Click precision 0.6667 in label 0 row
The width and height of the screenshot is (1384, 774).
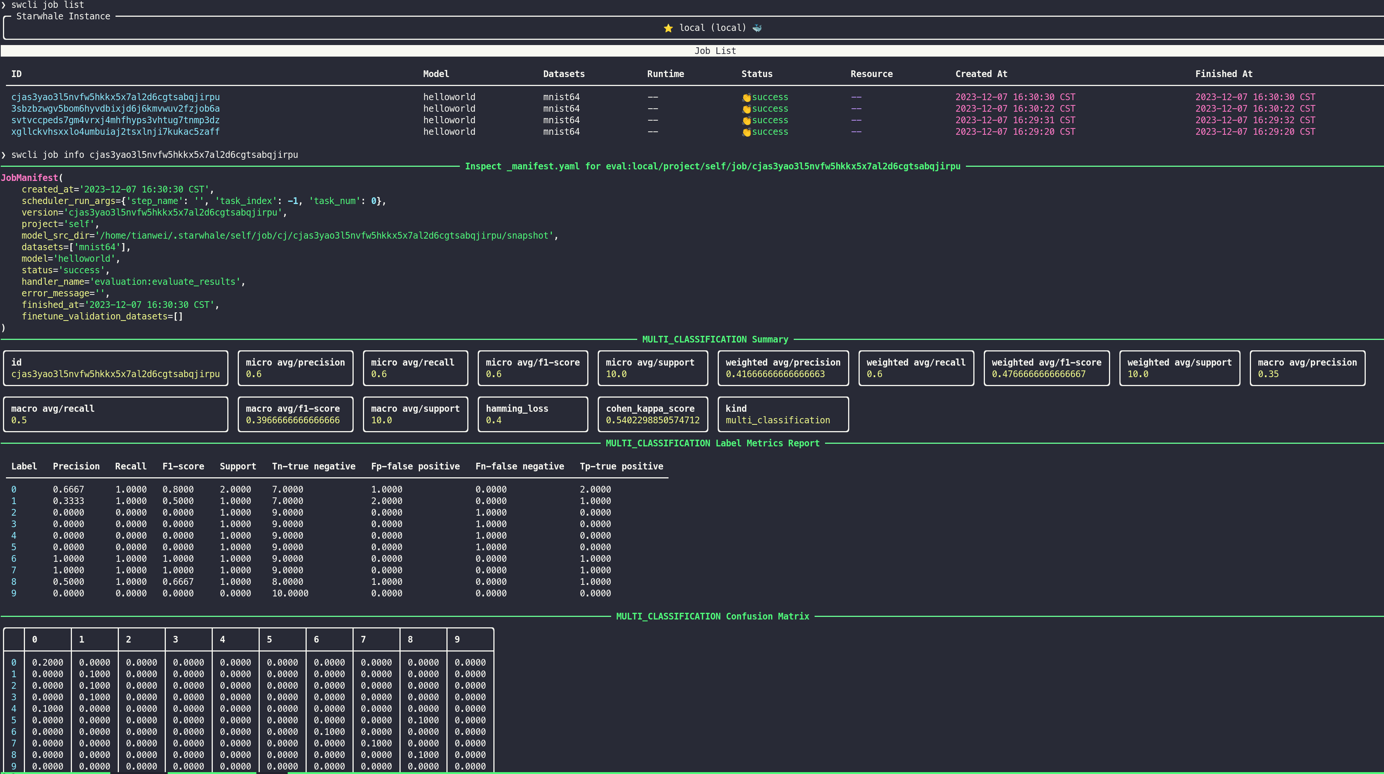pyautogui.click(x=68, y=490)
